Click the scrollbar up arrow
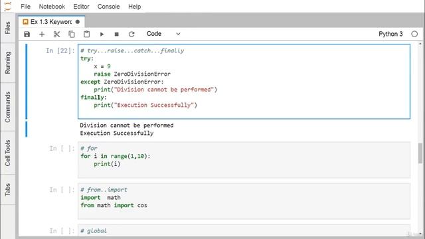This screenshot has height=239, width=425. click(420, 44)
